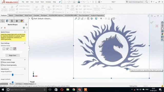Pin the SOLIDWORKS menu bar
The image size is (164, 92).
60,2
